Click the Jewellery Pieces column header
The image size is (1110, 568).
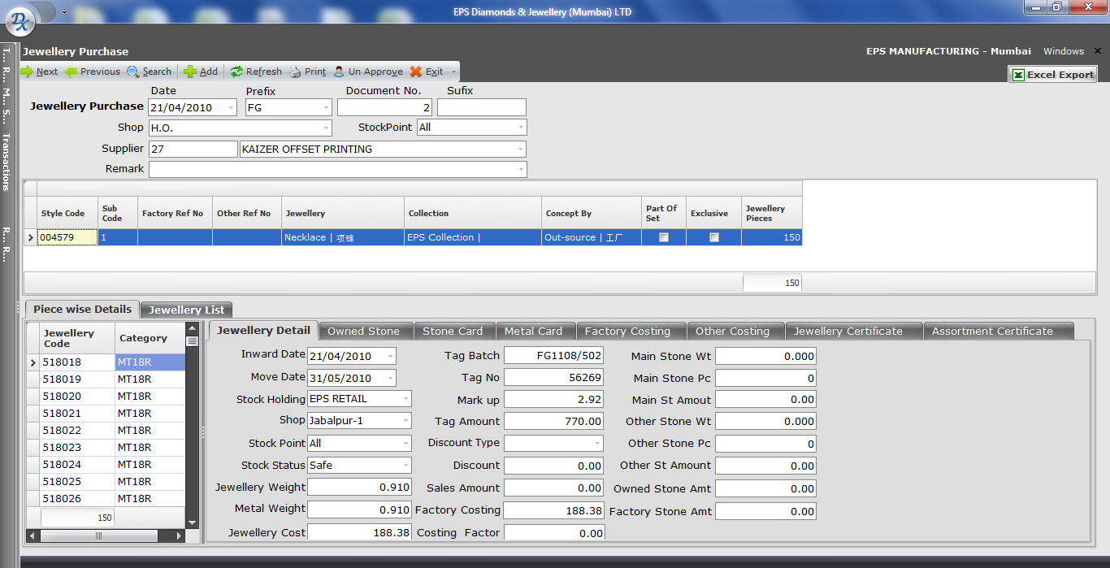pos(771,214)
